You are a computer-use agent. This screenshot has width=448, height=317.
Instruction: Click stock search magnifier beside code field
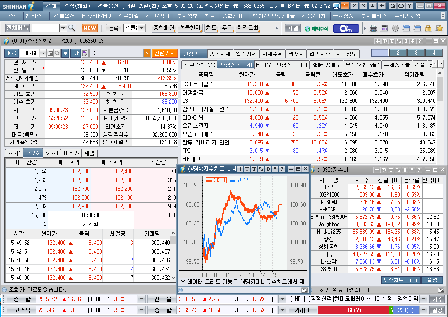57,53
